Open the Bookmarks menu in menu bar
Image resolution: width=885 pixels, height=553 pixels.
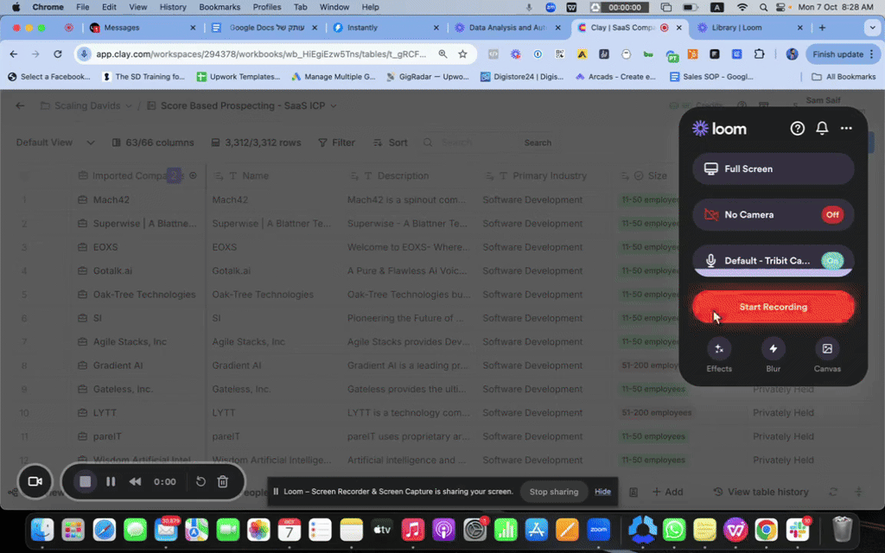pyautogui.click(x=220, y=7)
